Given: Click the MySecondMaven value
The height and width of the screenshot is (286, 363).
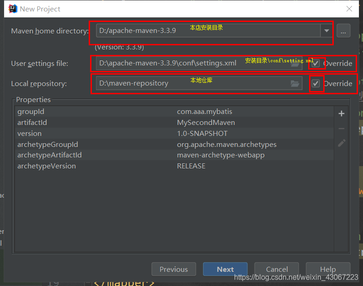Looking at the screenshot, I should [206, 122].
